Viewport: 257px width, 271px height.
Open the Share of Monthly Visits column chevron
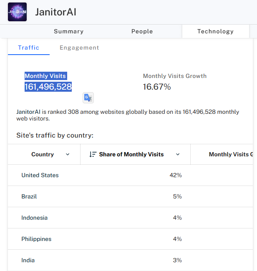pyautogui.click(x=178, y=154)
